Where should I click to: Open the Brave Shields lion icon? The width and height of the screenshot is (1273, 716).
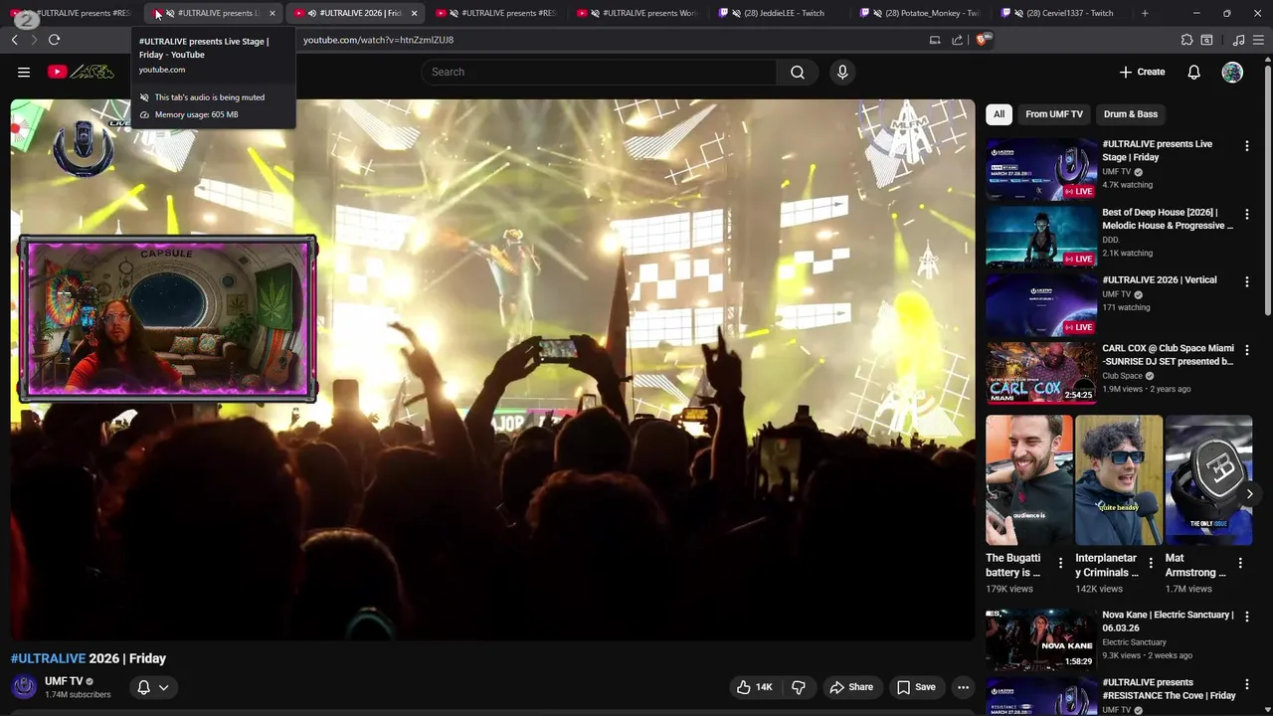click(983, 40)
